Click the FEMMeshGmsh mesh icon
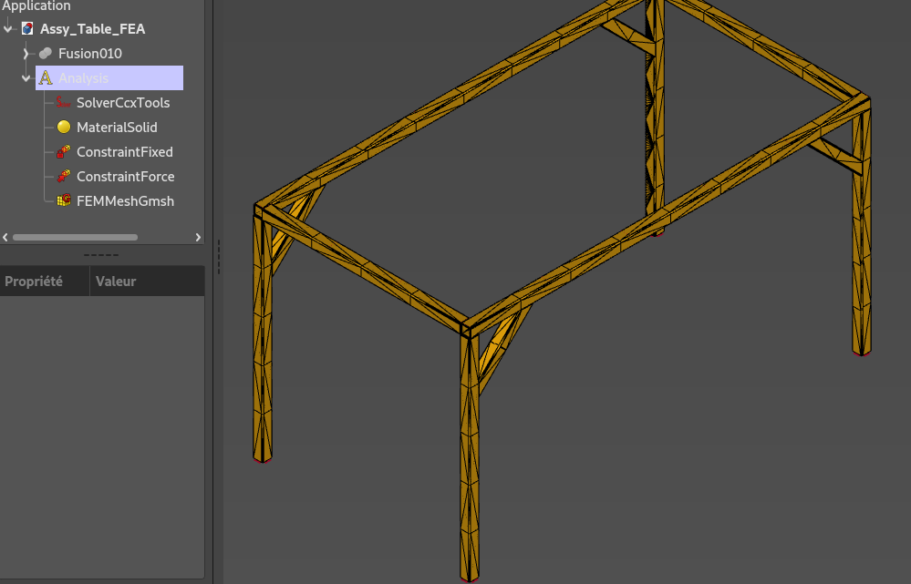The image size is (911, 584). coord(63,200)
